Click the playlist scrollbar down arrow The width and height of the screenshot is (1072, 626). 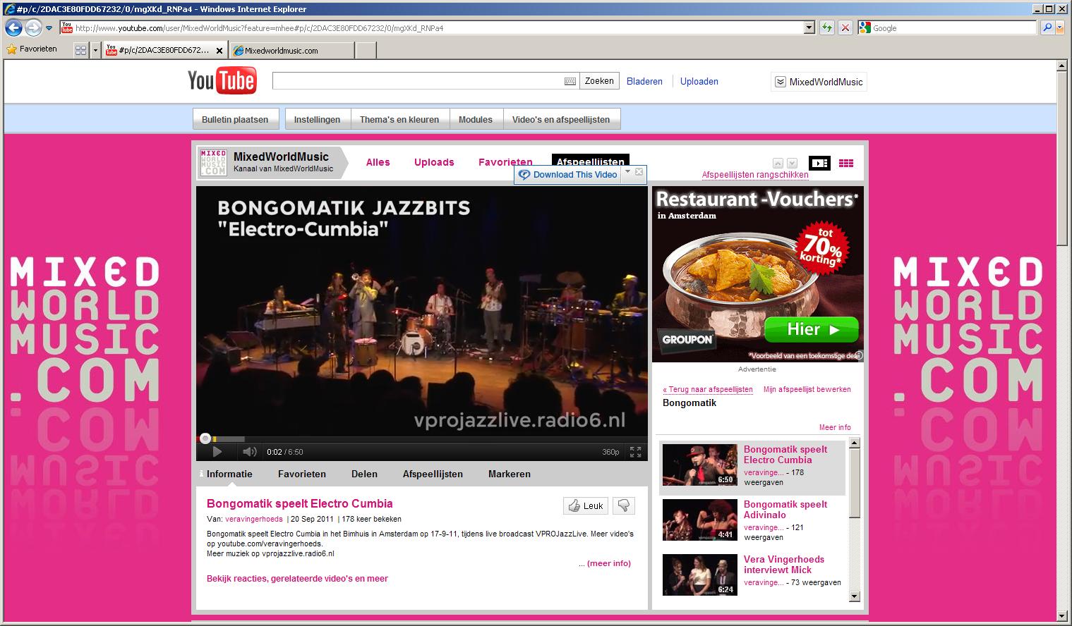click(x=855, y=596)
